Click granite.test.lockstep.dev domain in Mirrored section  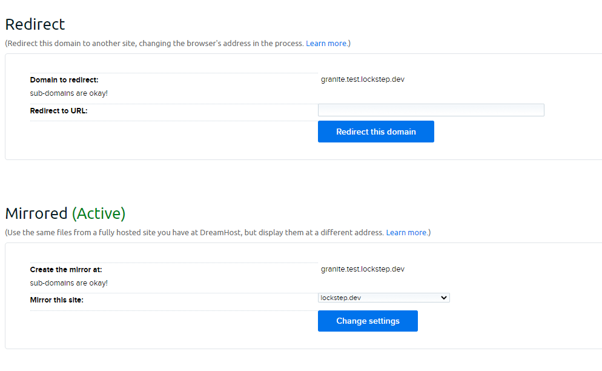point(362,269)
